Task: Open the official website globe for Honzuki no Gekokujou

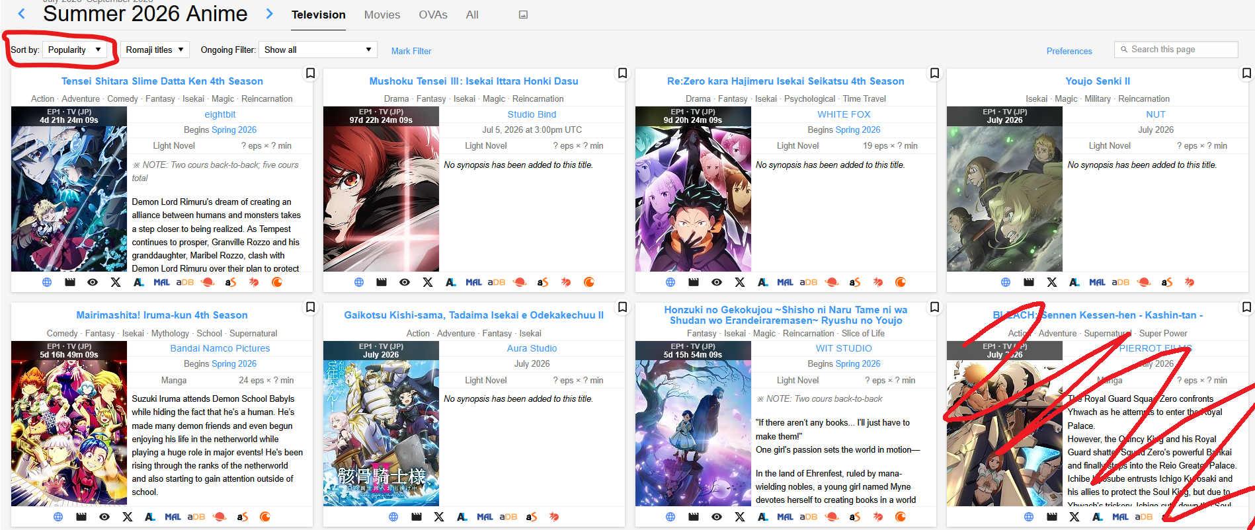Action: [x=670, y=517]
